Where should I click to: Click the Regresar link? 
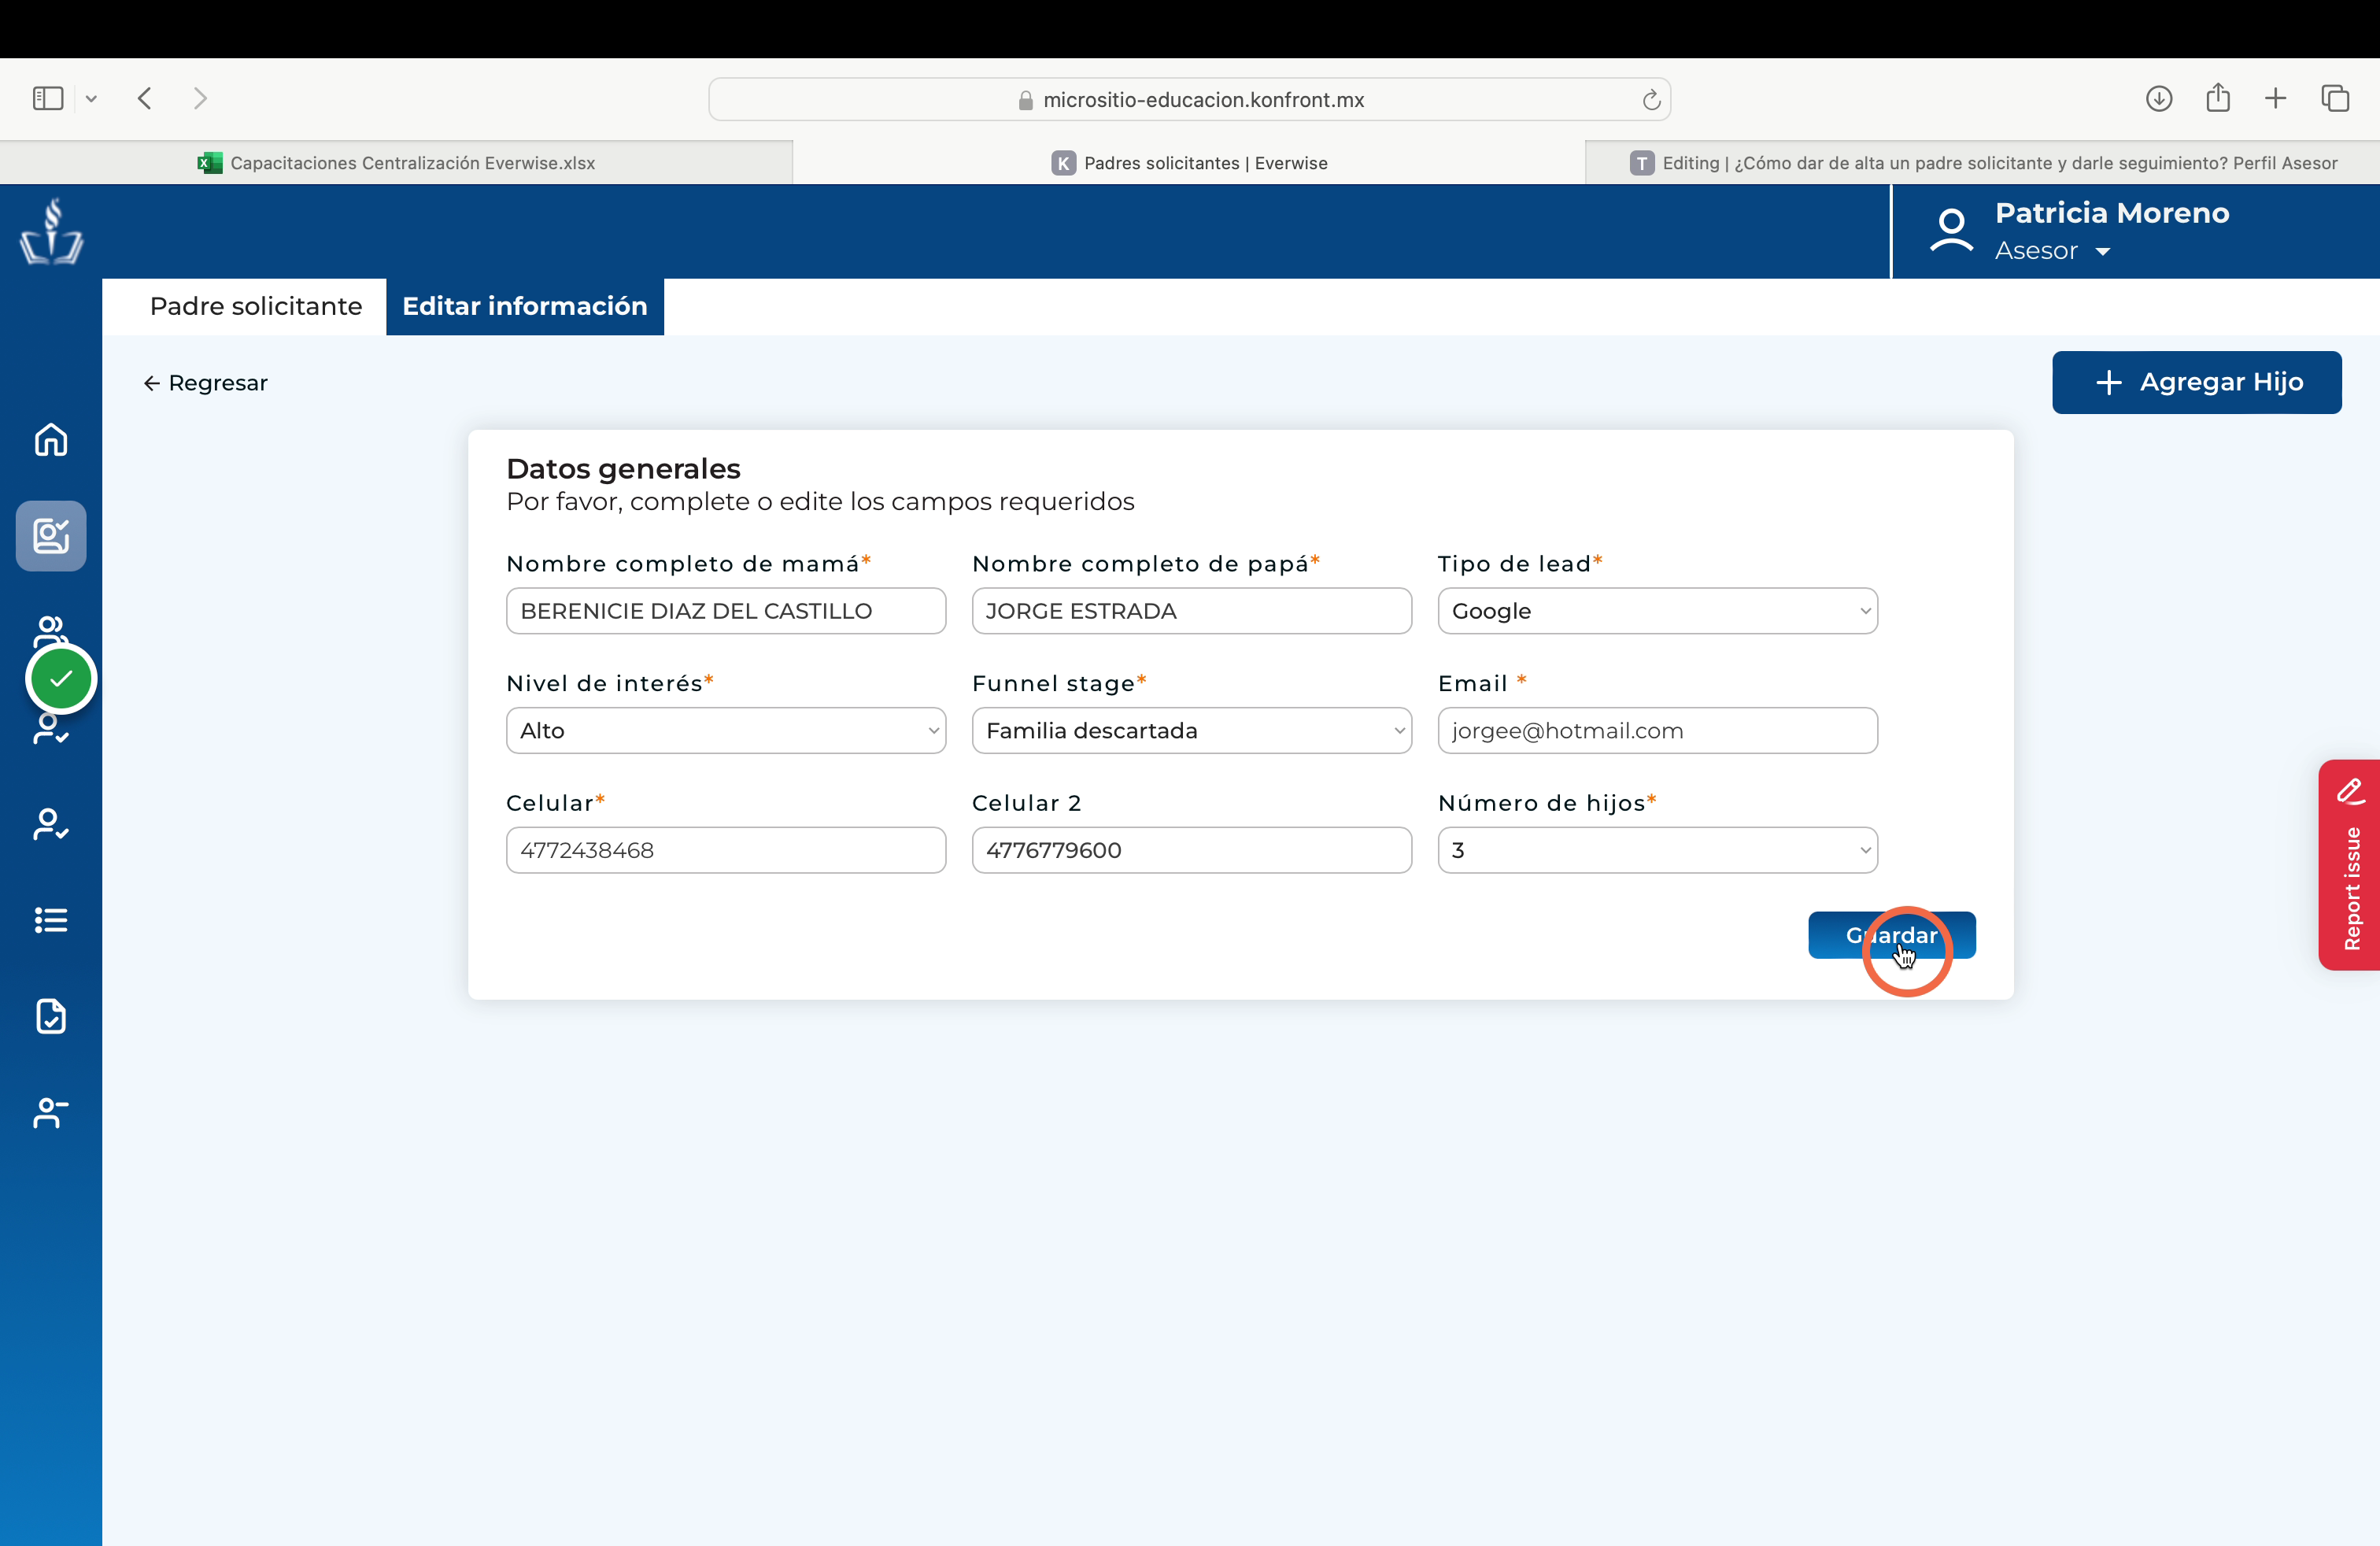click(206, 383)
